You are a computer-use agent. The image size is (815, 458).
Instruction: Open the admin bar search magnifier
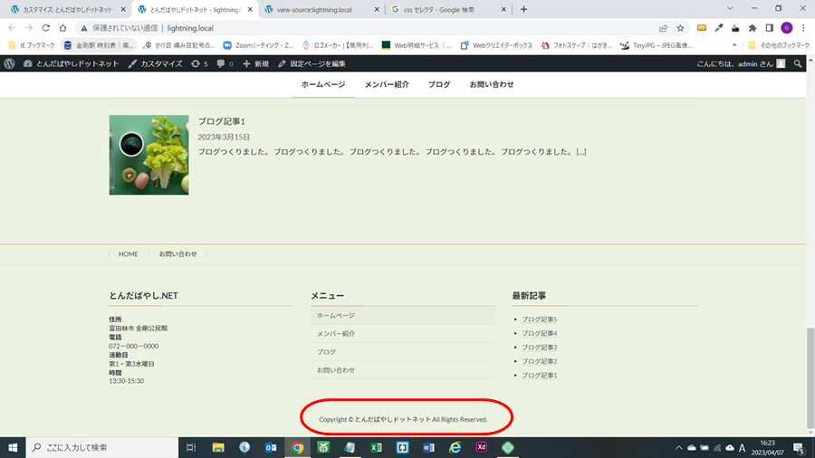[x=798, y=64]
